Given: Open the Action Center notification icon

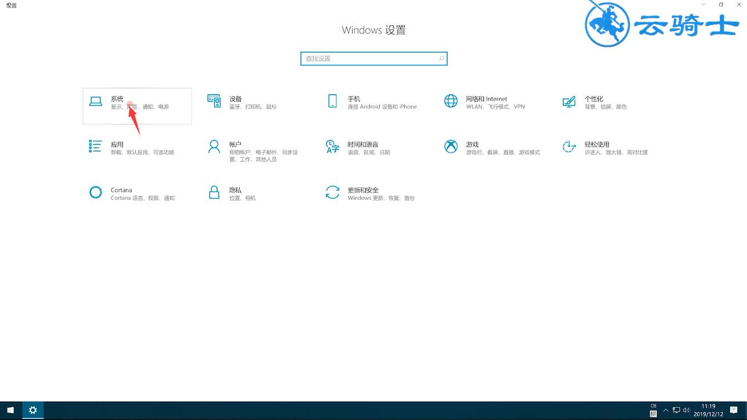Looking at the screenshot, I should 734,411.
